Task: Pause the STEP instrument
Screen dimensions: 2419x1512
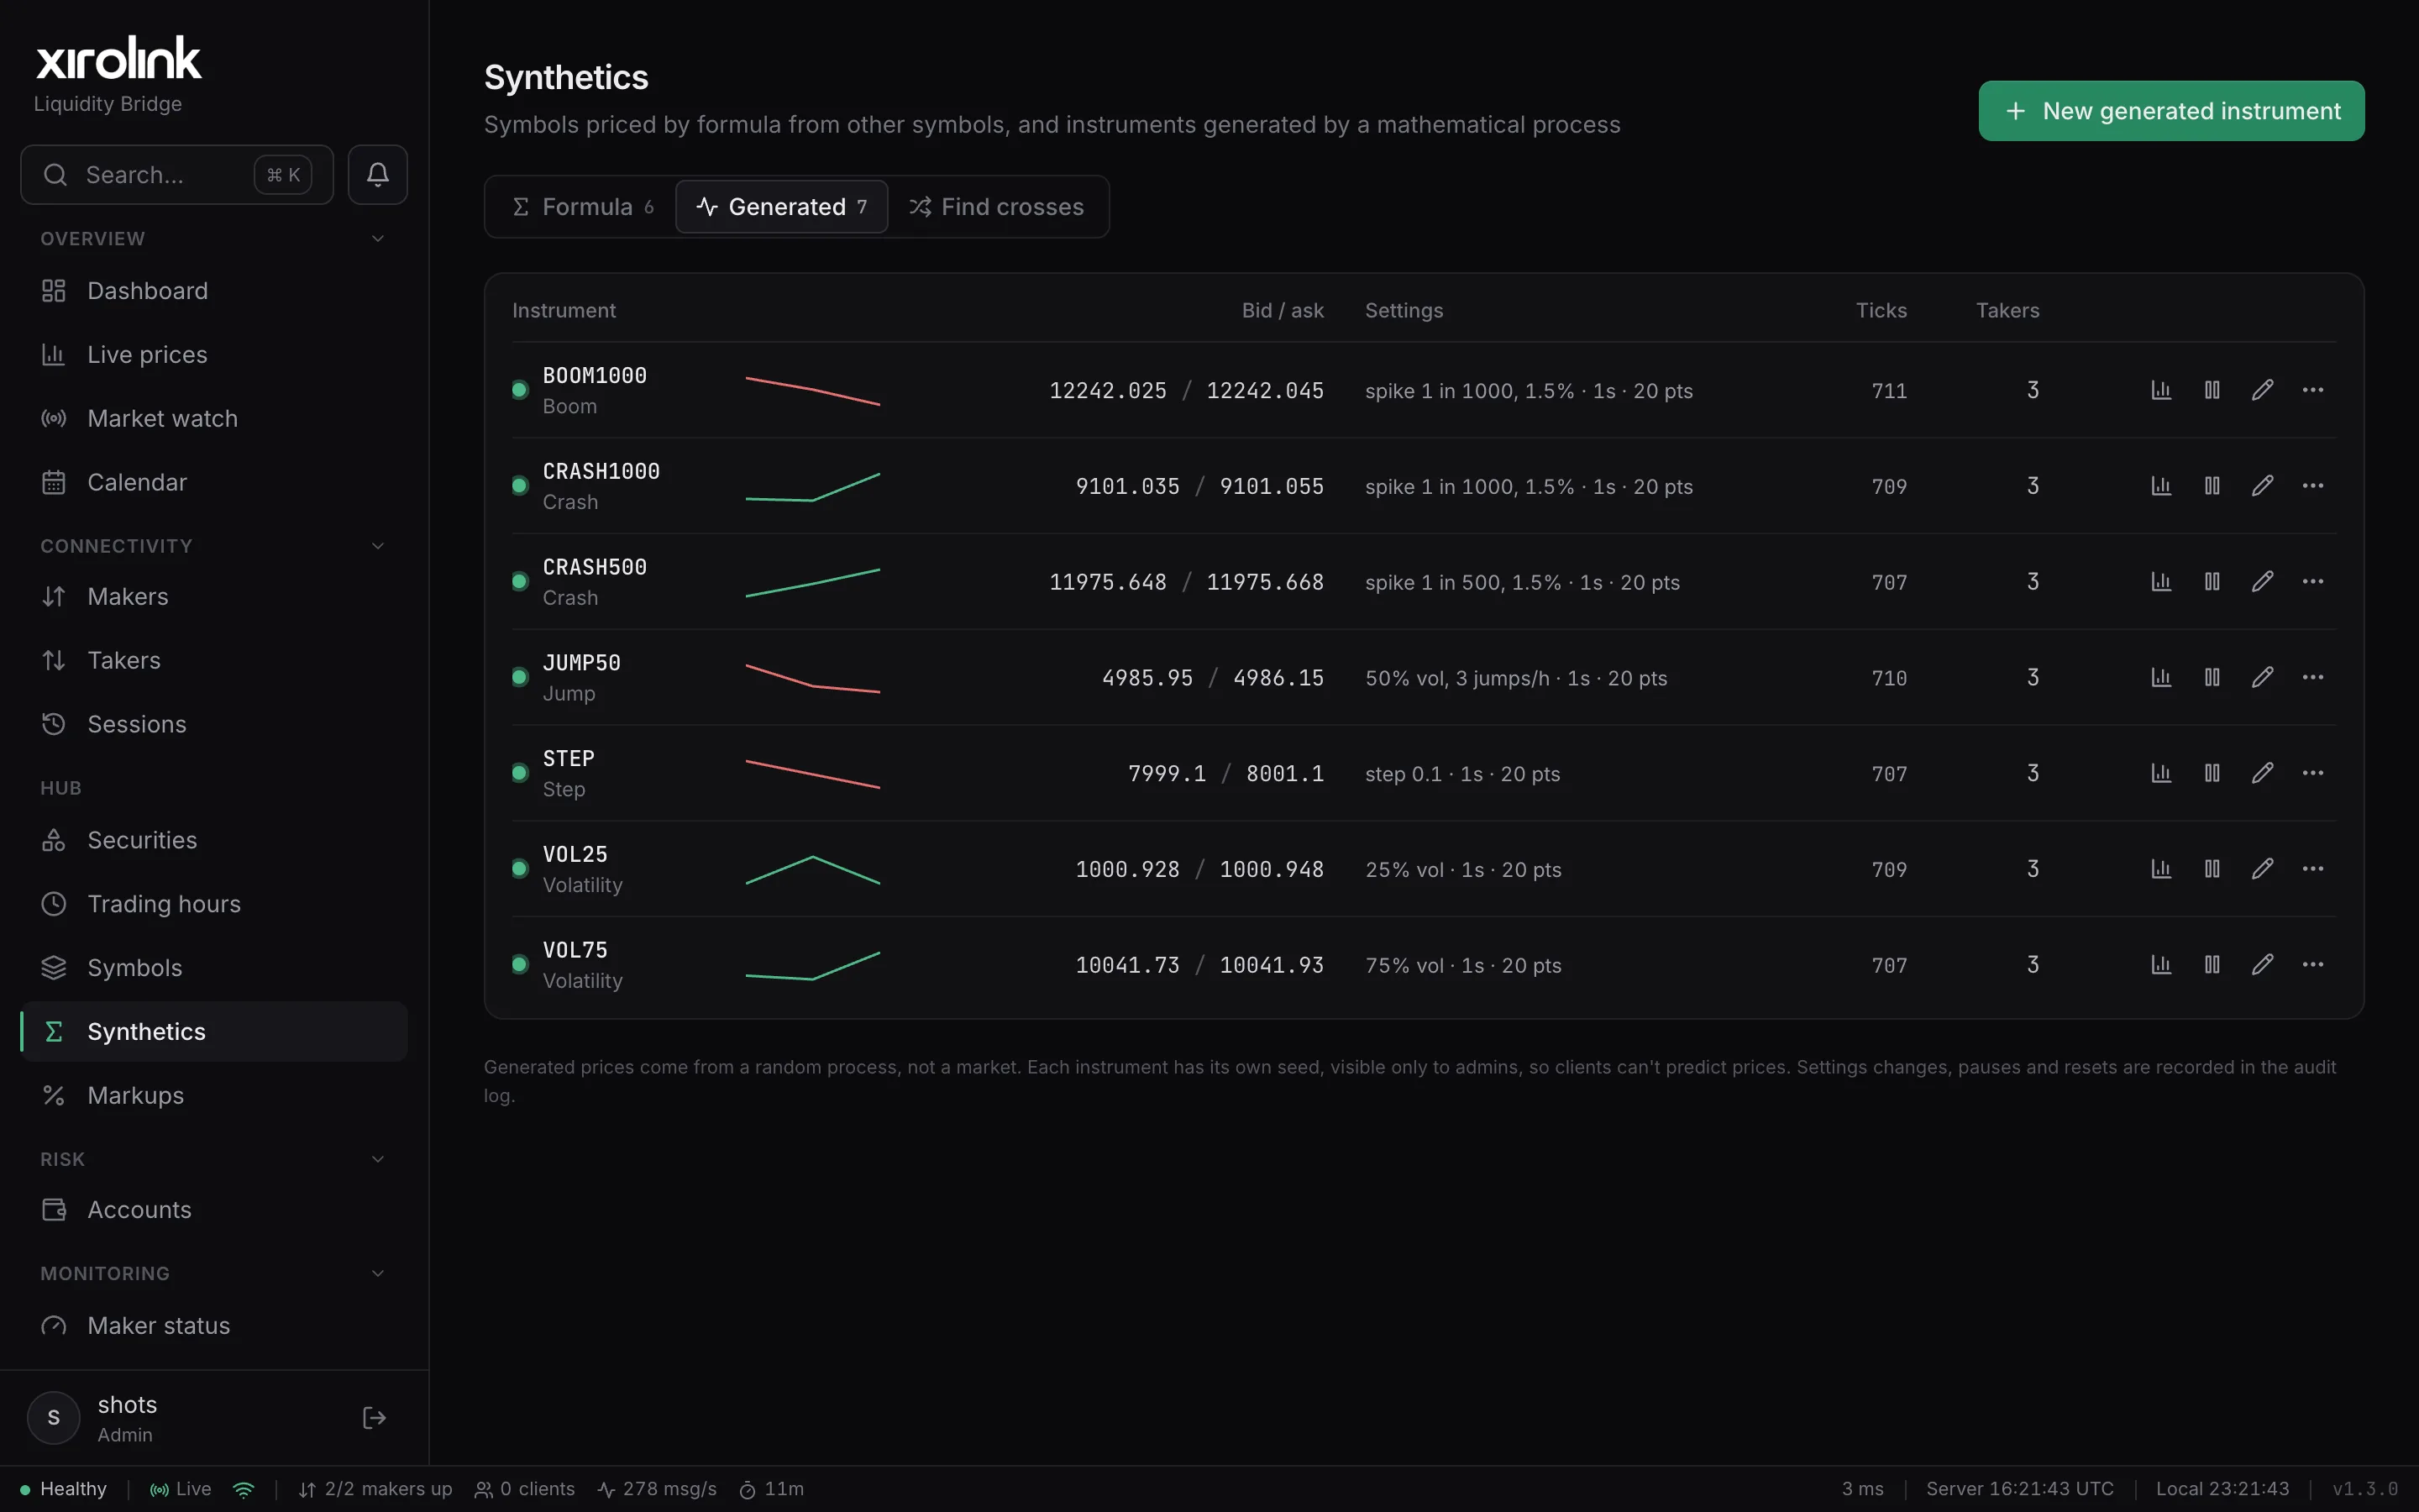Action: point(2212,773)
